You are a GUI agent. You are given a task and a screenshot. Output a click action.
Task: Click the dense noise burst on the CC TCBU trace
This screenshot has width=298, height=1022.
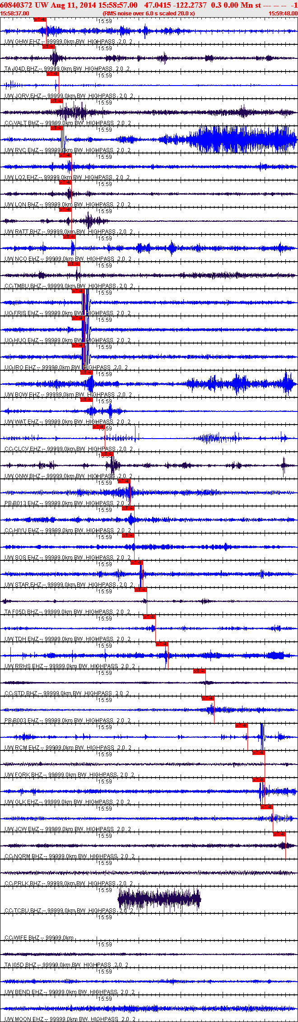tap(159, 899)
